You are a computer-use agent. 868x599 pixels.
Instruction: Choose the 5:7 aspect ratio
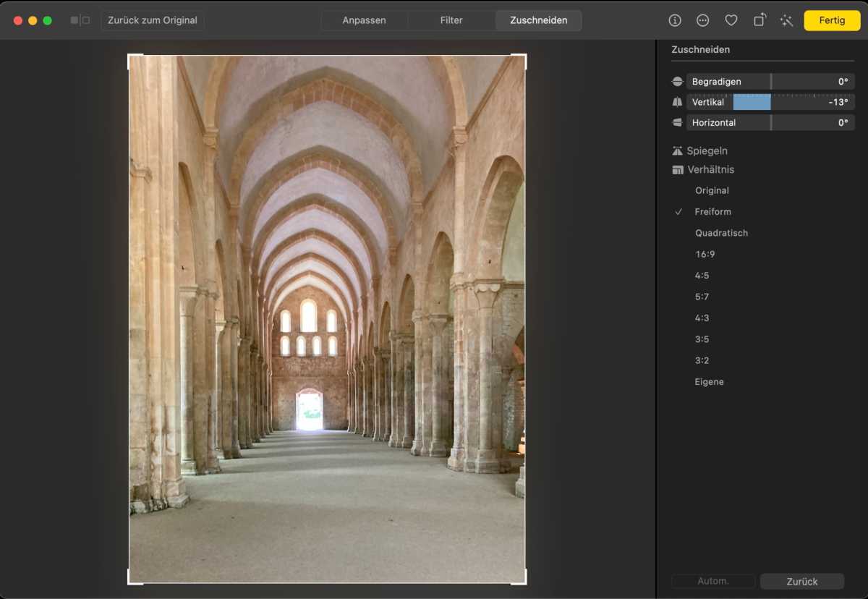point(702,297)
